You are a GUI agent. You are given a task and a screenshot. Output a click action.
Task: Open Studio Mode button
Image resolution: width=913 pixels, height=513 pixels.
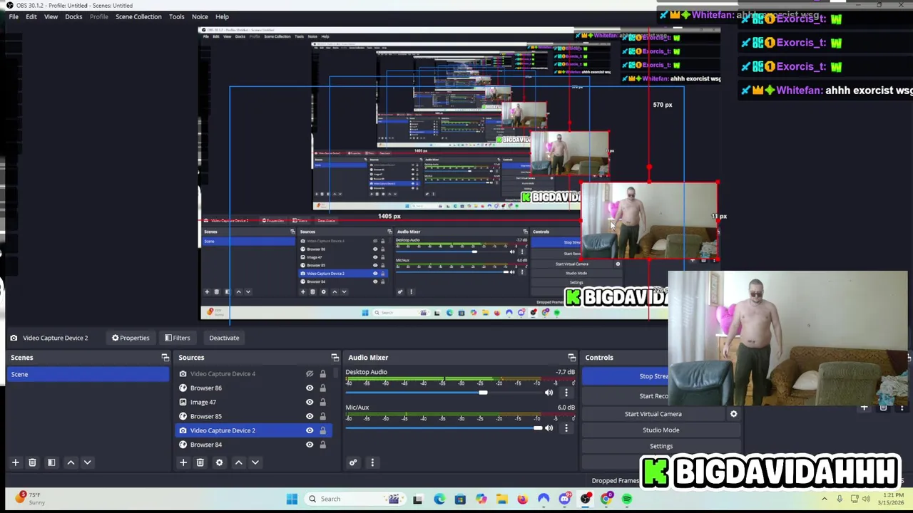(661, 430)
